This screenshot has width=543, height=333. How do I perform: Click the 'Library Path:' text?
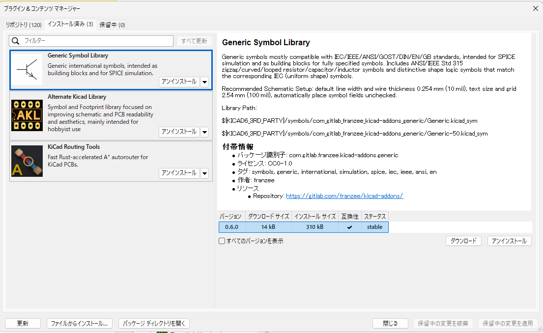pos(239,108)
